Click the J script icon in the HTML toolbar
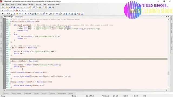 (x=69, y=14)
